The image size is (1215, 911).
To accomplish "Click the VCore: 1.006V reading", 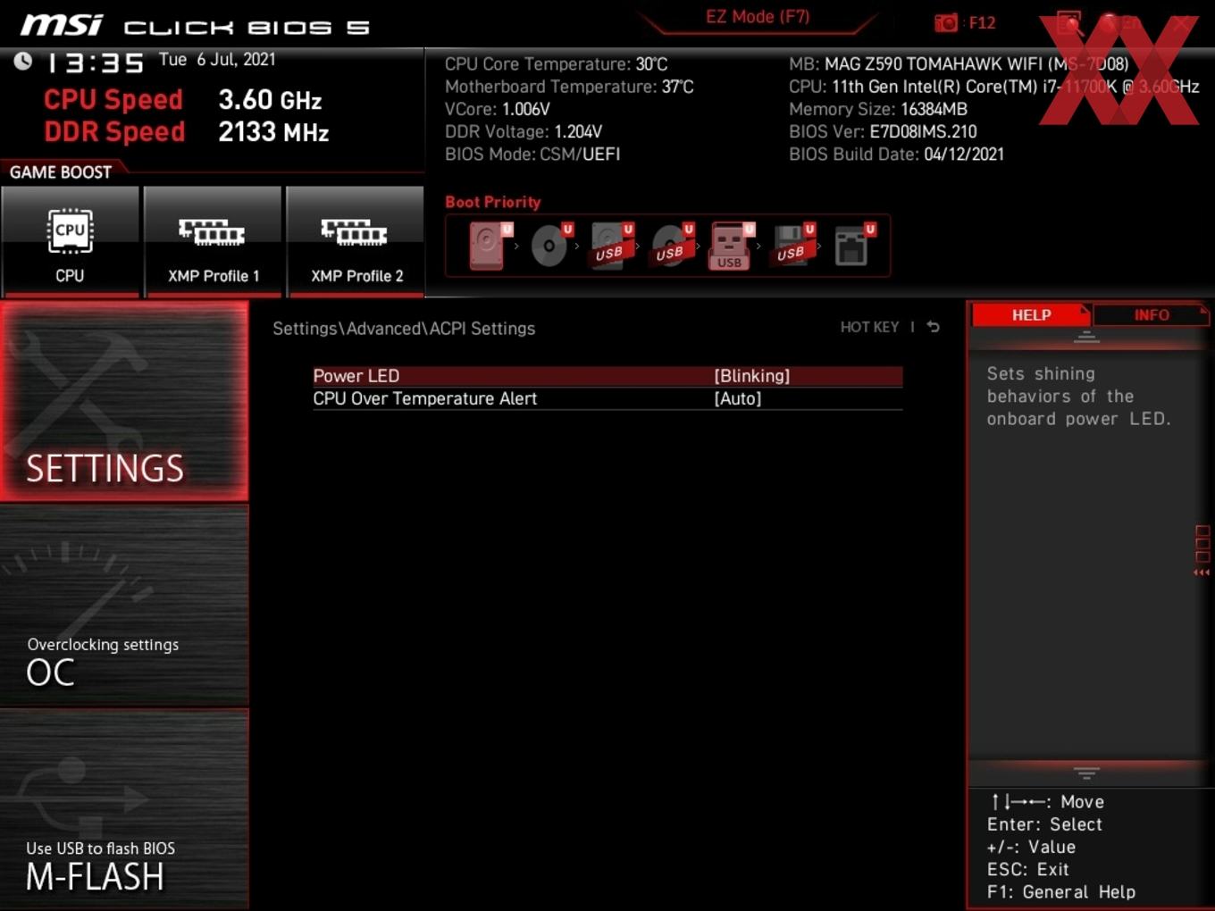I will [x=498, y=109].
